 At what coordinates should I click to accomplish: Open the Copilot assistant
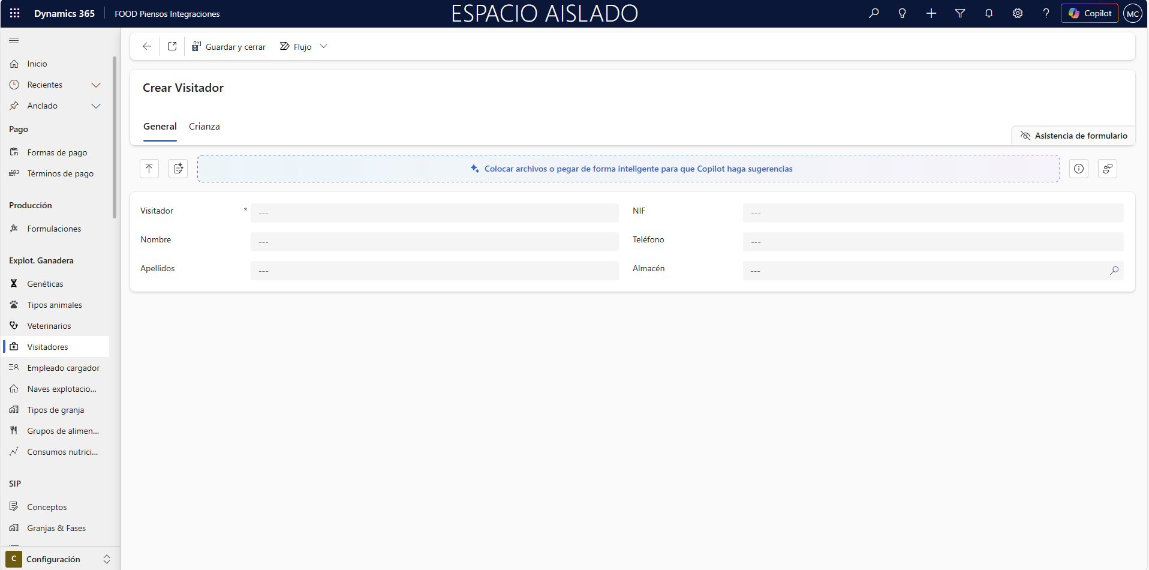click(x=1089, y=13)
